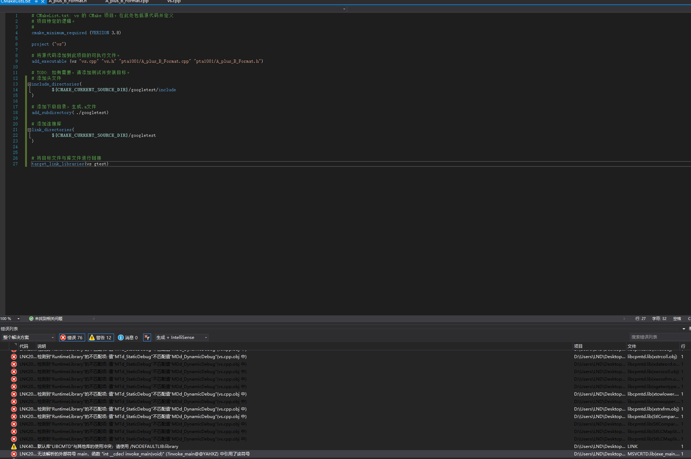Collapse the link_directories code block
Screen dimensions: 691x459
29,130
